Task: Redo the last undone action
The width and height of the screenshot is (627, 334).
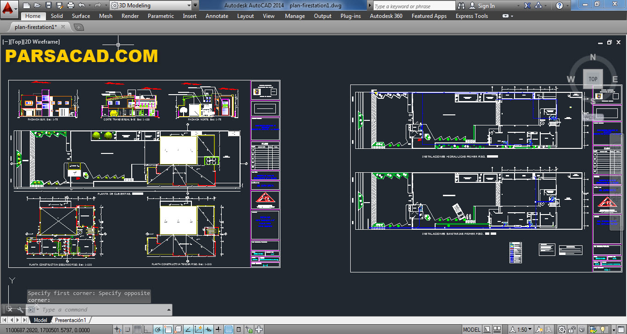Action: point(98,6)
